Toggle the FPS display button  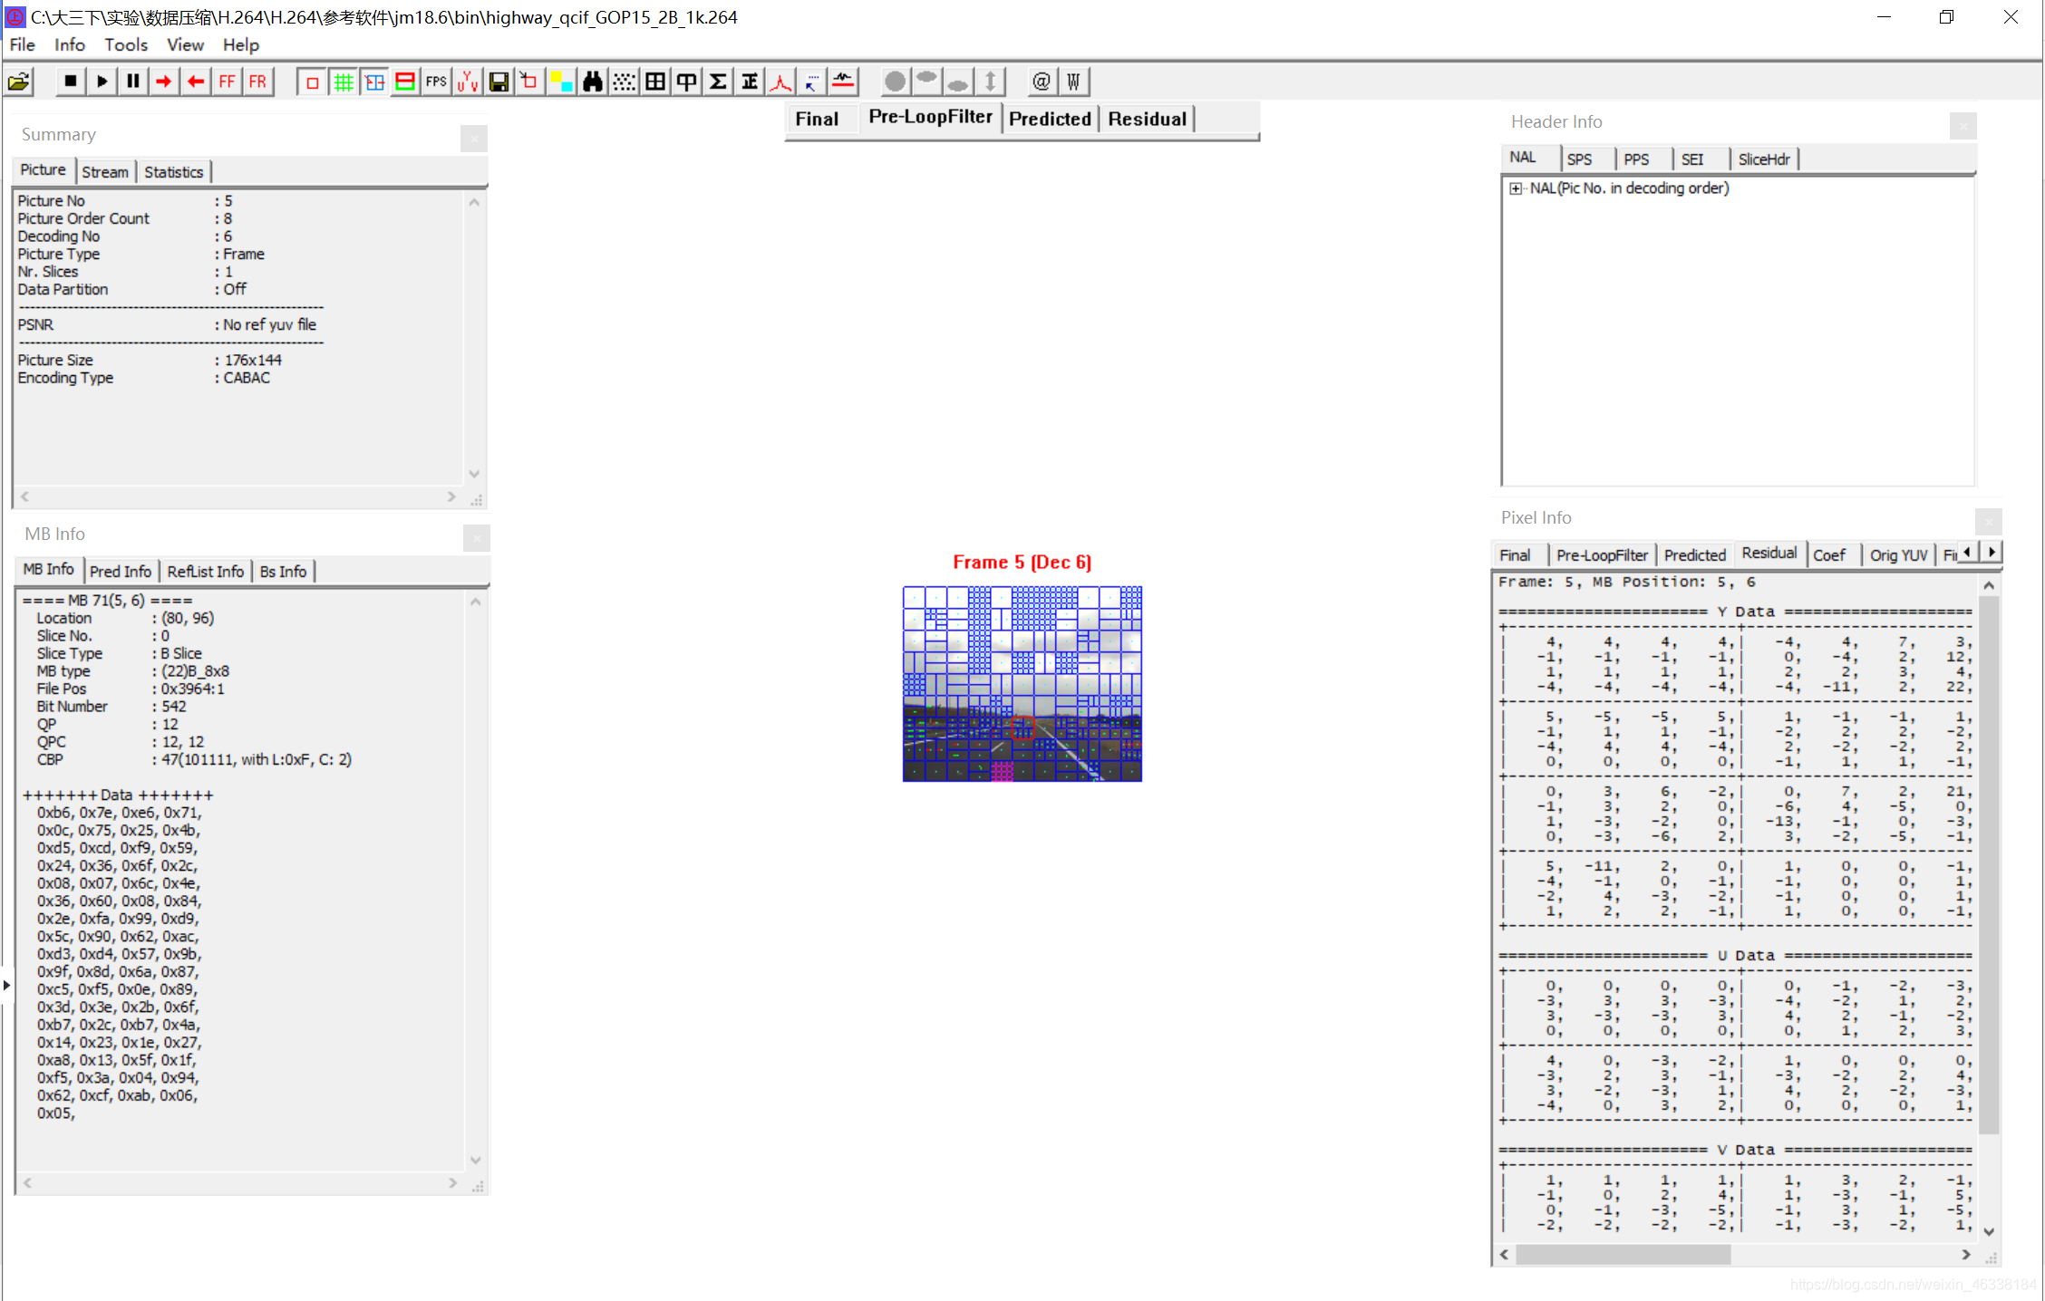tap(436, 82)
